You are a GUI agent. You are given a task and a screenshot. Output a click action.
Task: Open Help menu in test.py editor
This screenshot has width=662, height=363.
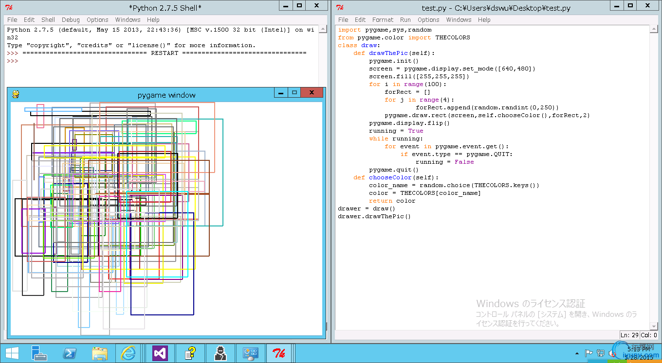[x=484, y=20]
